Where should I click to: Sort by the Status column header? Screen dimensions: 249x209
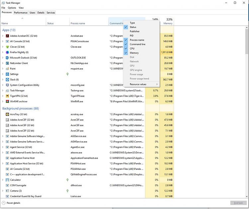(58, 22)
